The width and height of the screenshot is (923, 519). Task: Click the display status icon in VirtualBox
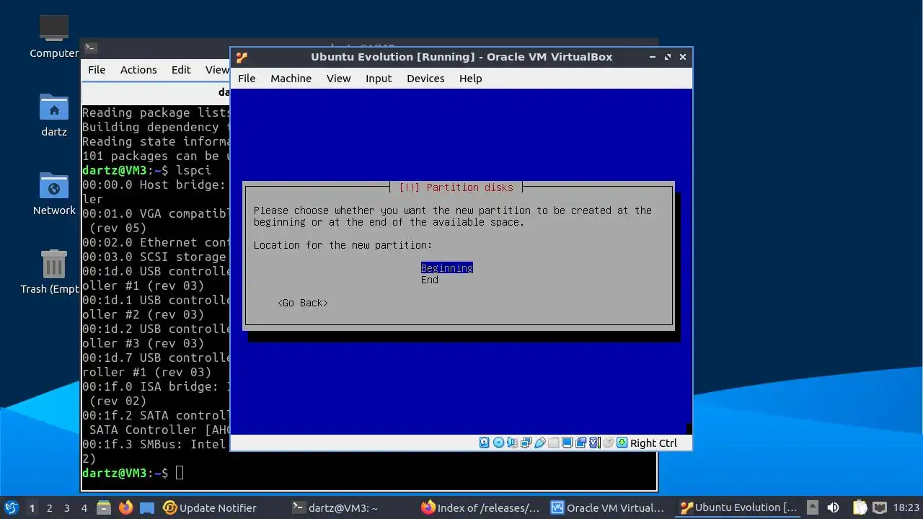567,443
